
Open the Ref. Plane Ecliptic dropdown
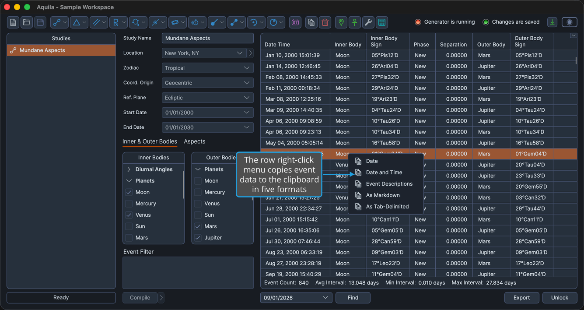point(207,98)
